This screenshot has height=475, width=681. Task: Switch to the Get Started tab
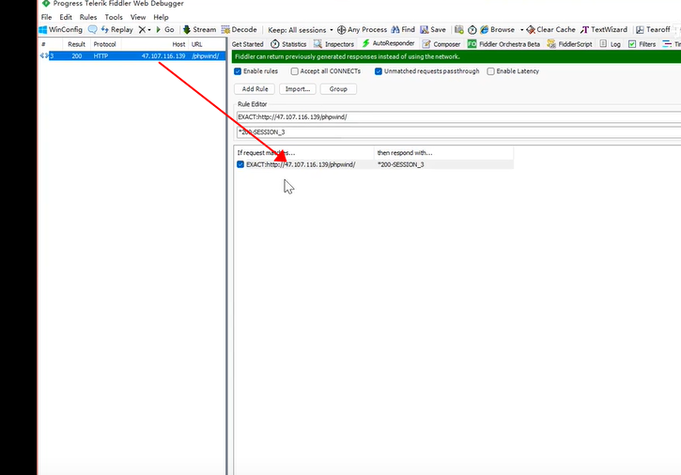[x=248, y=44]
